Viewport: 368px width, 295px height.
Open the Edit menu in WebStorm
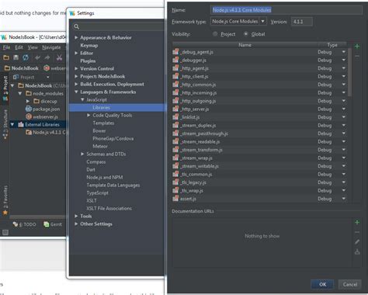coord(19,47)
